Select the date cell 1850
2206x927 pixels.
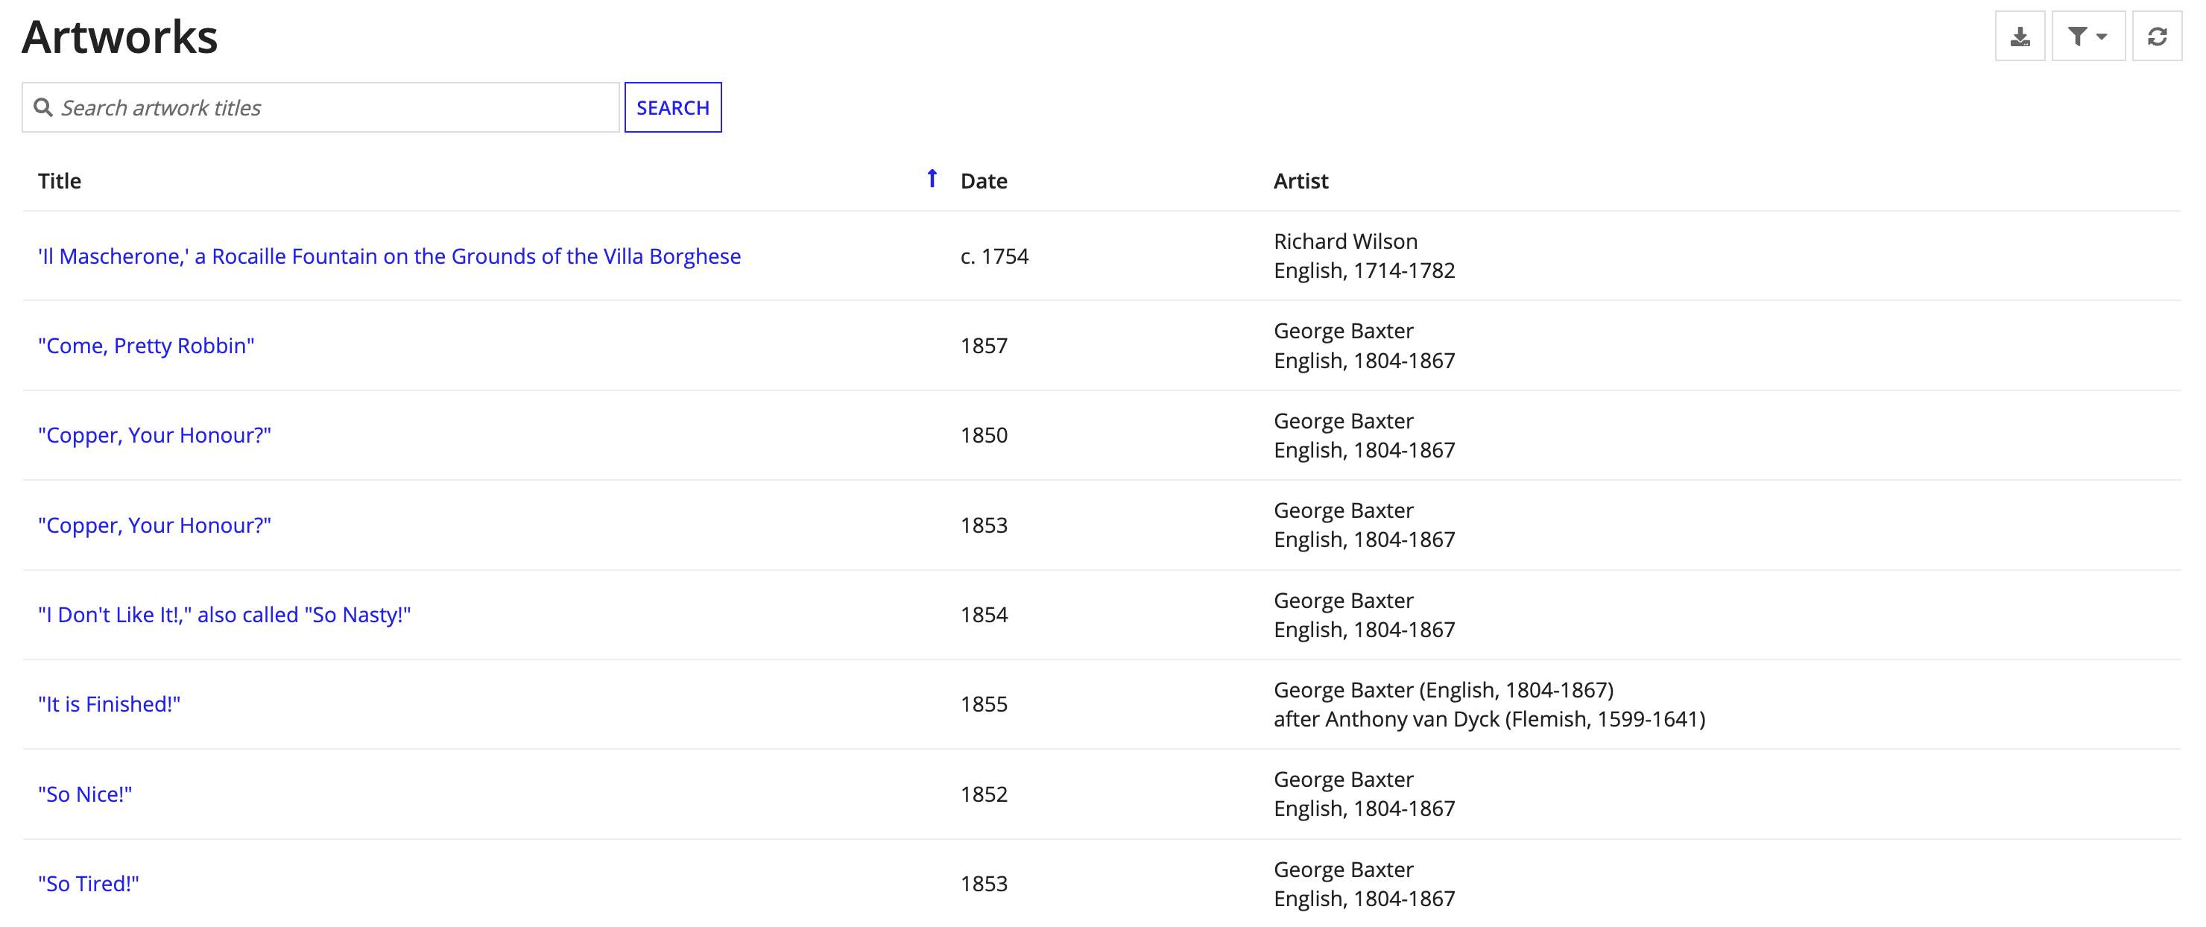click(984, 435)
